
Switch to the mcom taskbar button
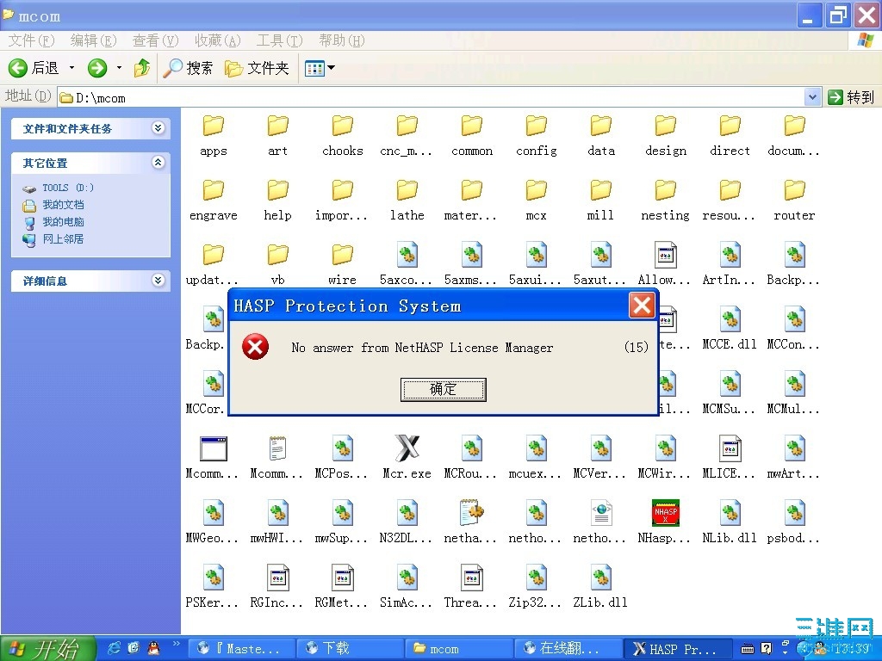[x=459, y=649]
